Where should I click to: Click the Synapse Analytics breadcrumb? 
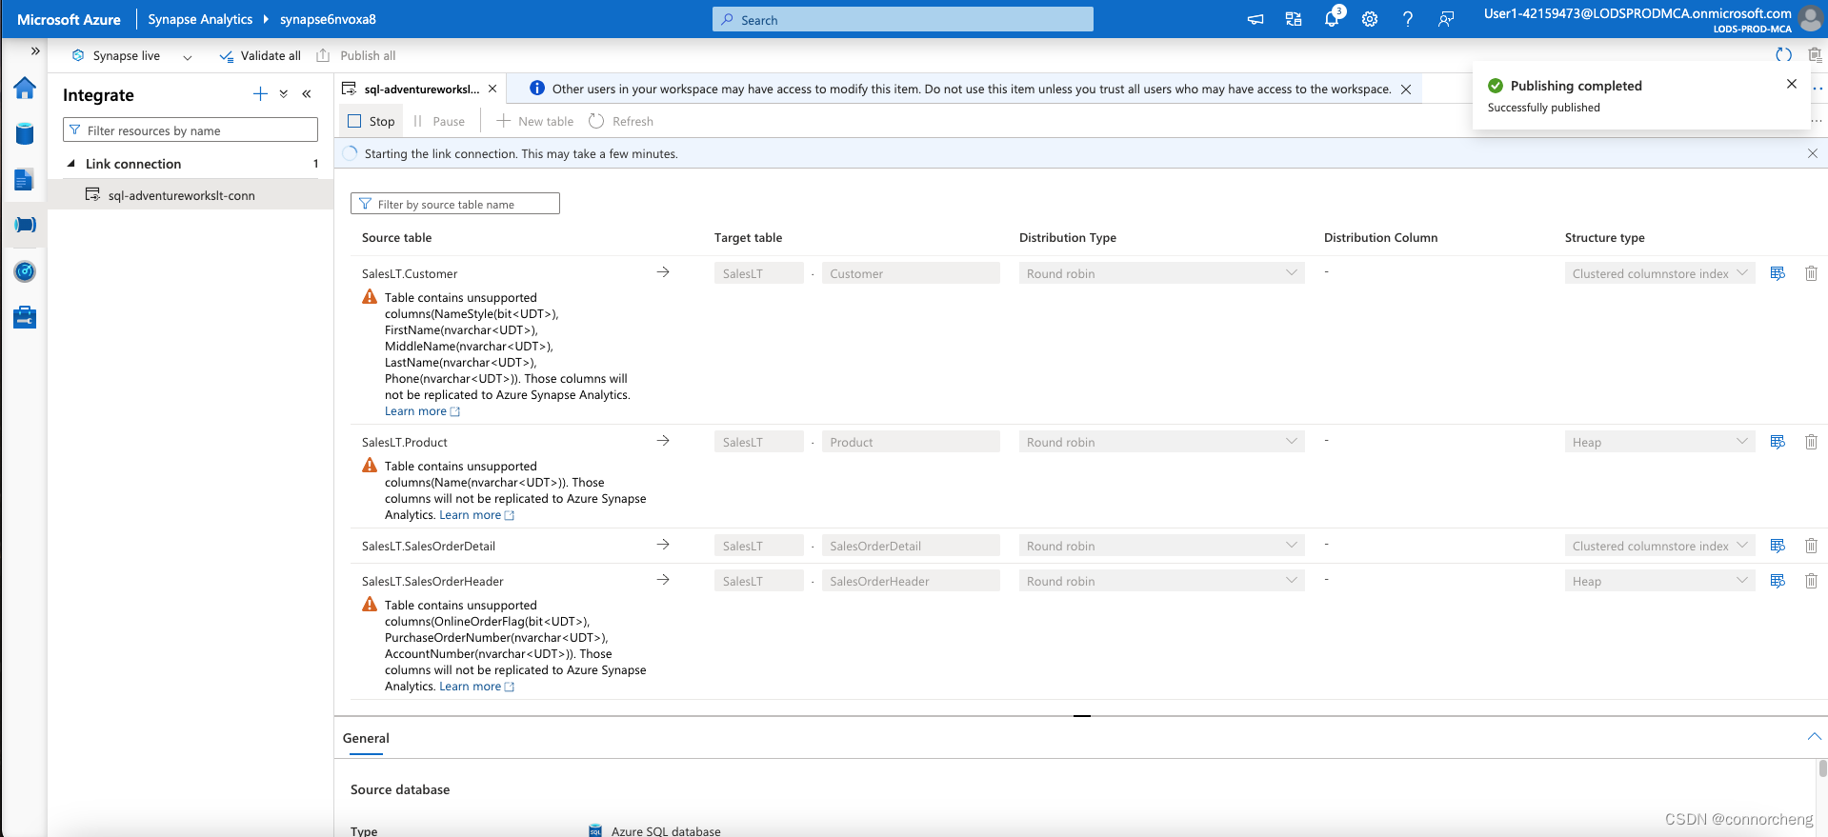tap(200, 19)
